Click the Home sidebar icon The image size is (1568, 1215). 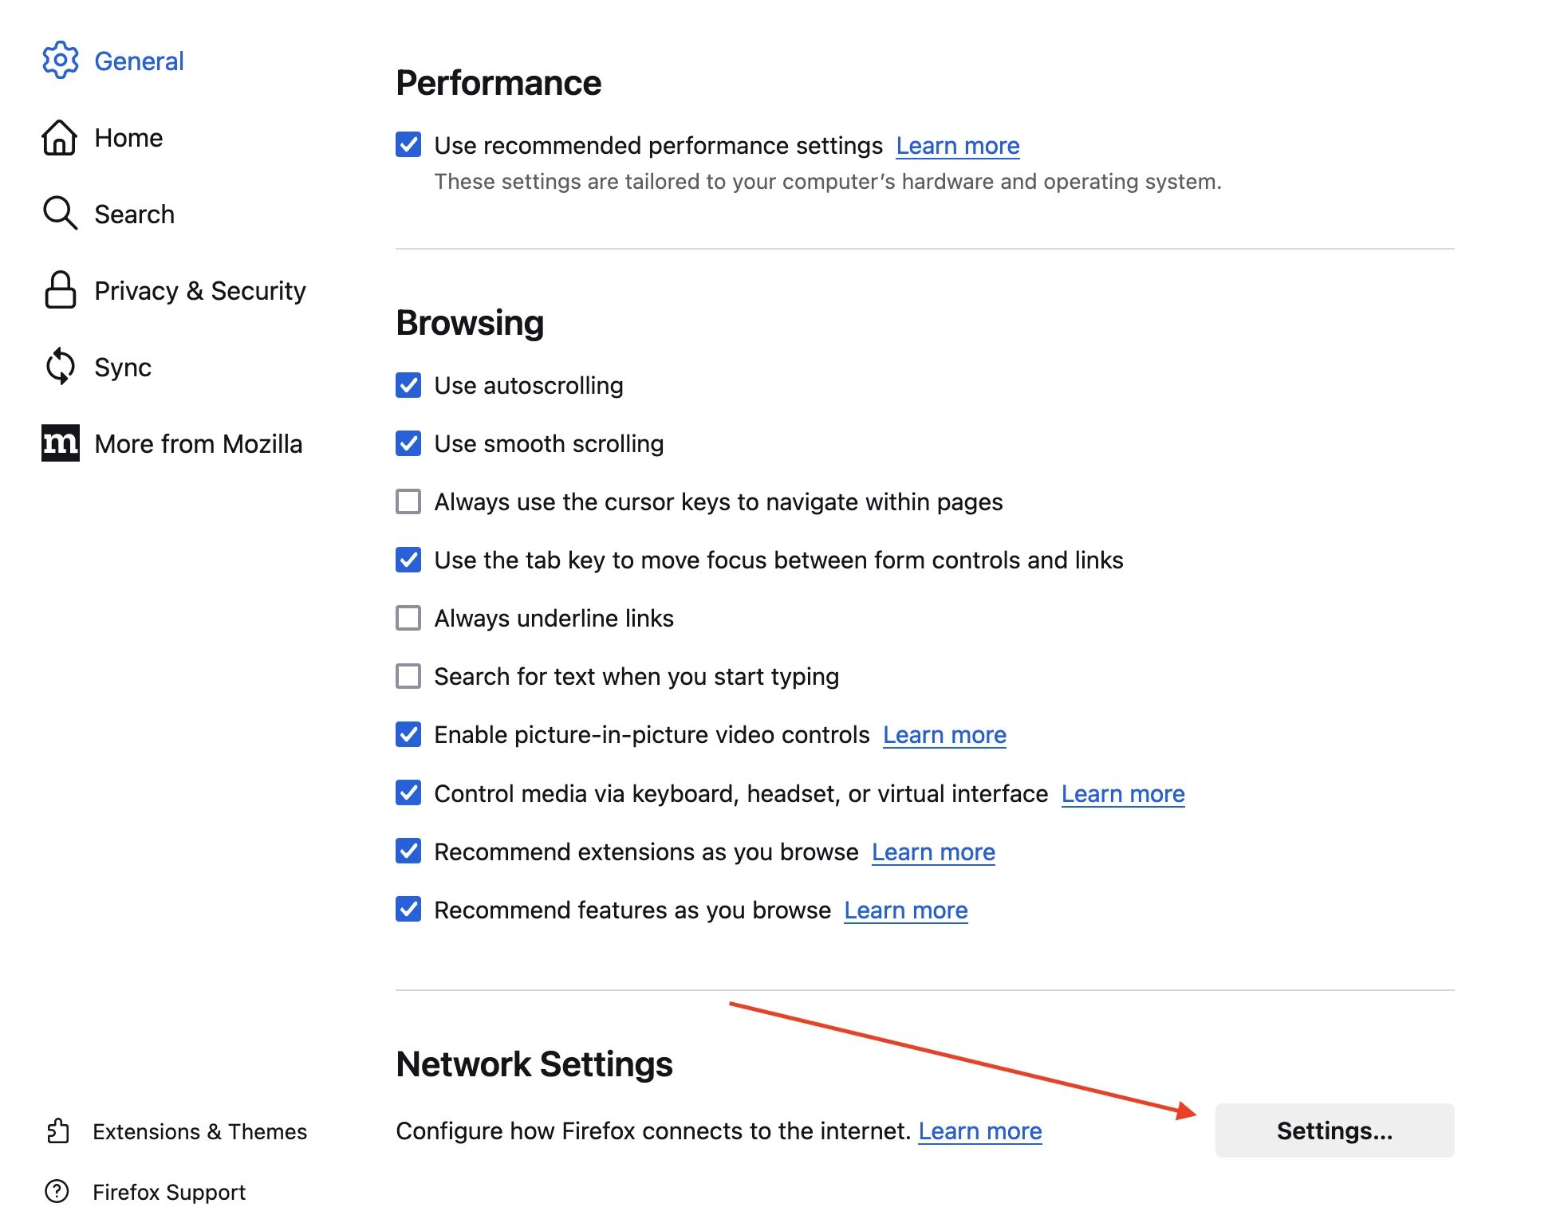[60, 137]
